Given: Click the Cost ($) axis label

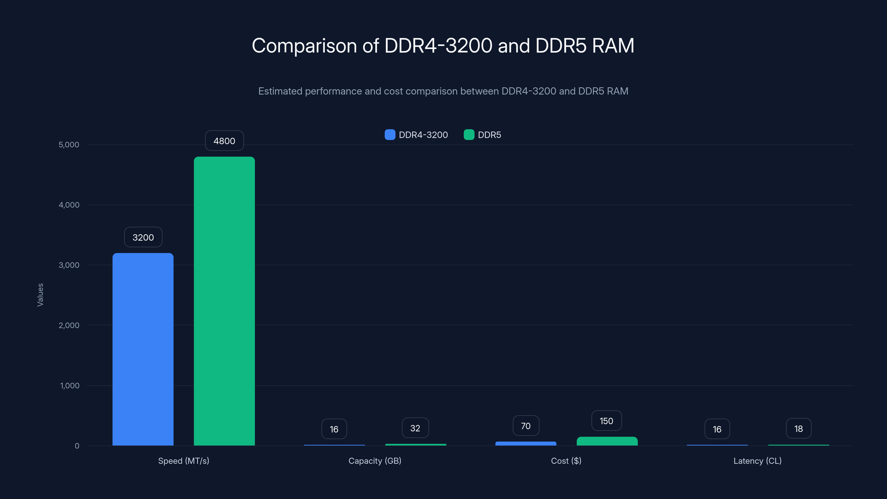Looking at the screenshot, I should (566, 461).
